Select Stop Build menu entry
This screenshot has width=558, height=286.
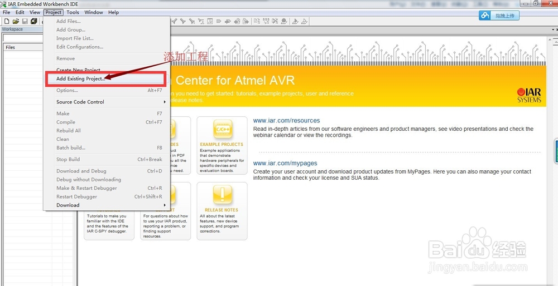point(107,159)
